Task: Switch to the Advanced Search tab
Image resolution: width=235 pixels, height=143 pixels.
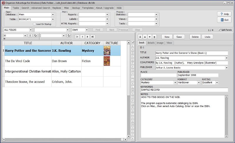Action: 41,8
